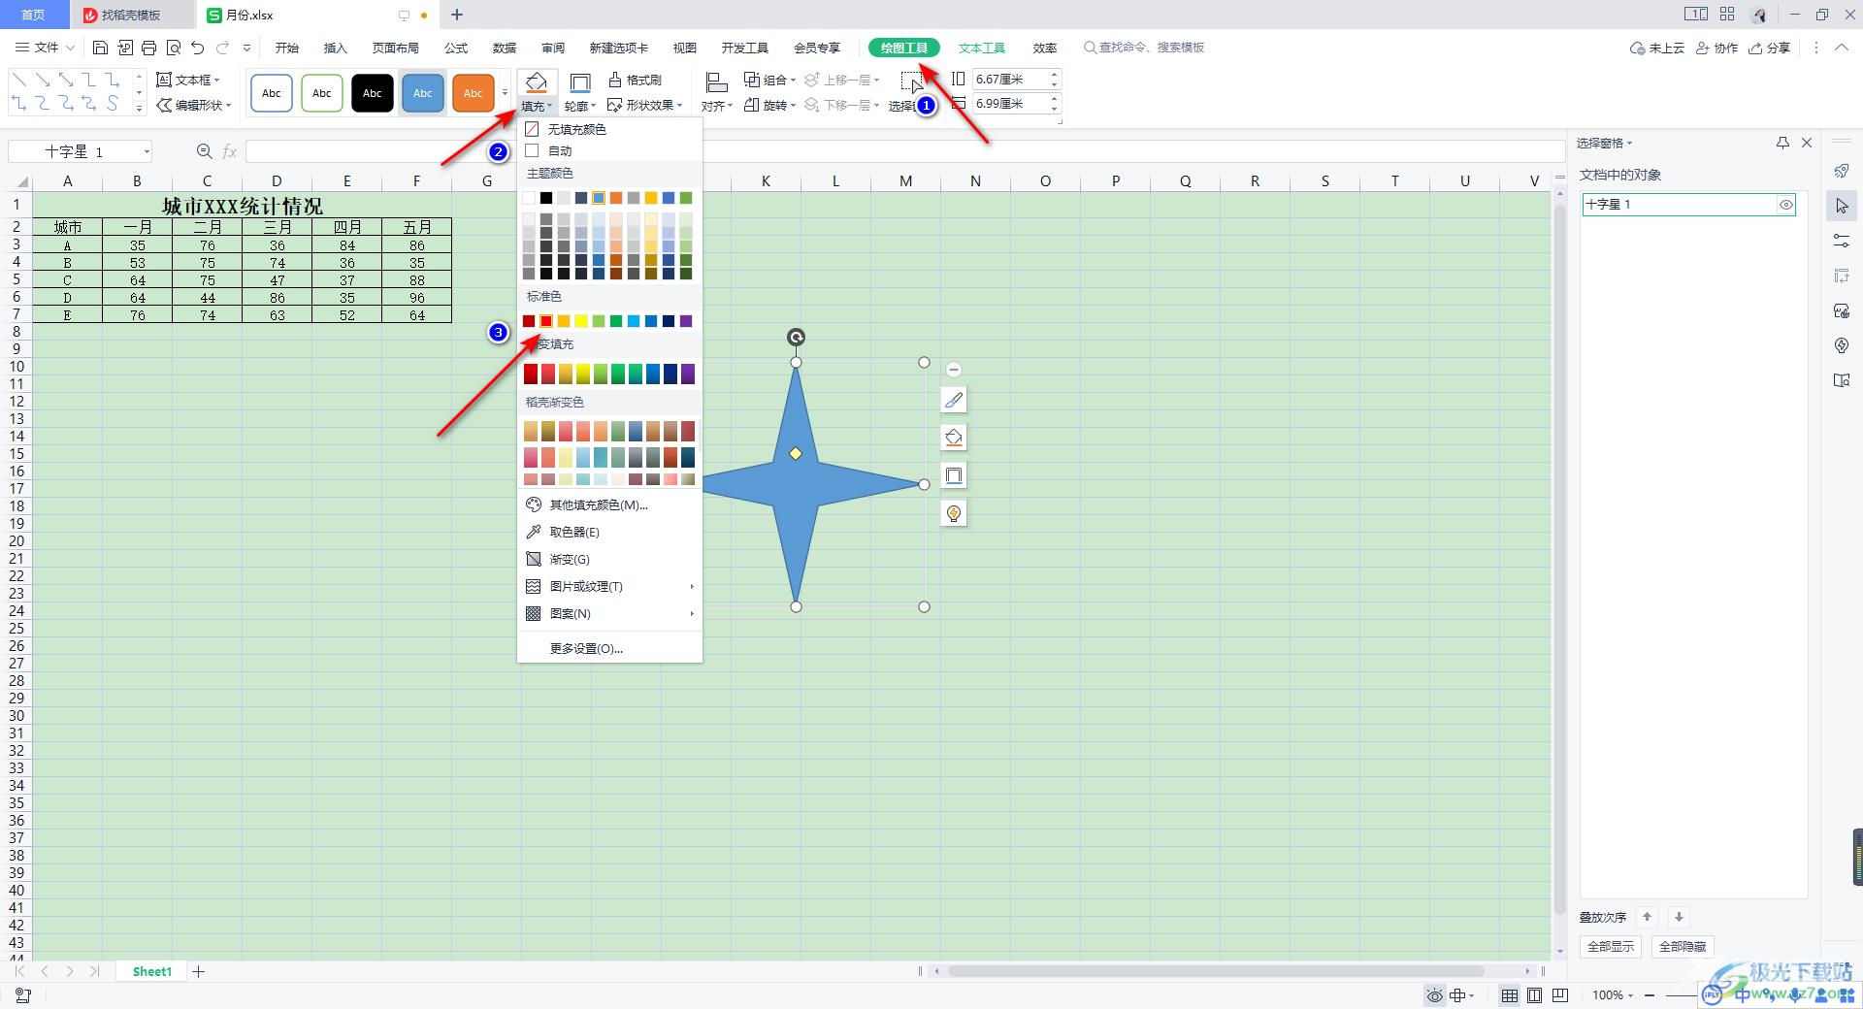Switch to the 文本工具 ribbon tab

click(982, 48)
